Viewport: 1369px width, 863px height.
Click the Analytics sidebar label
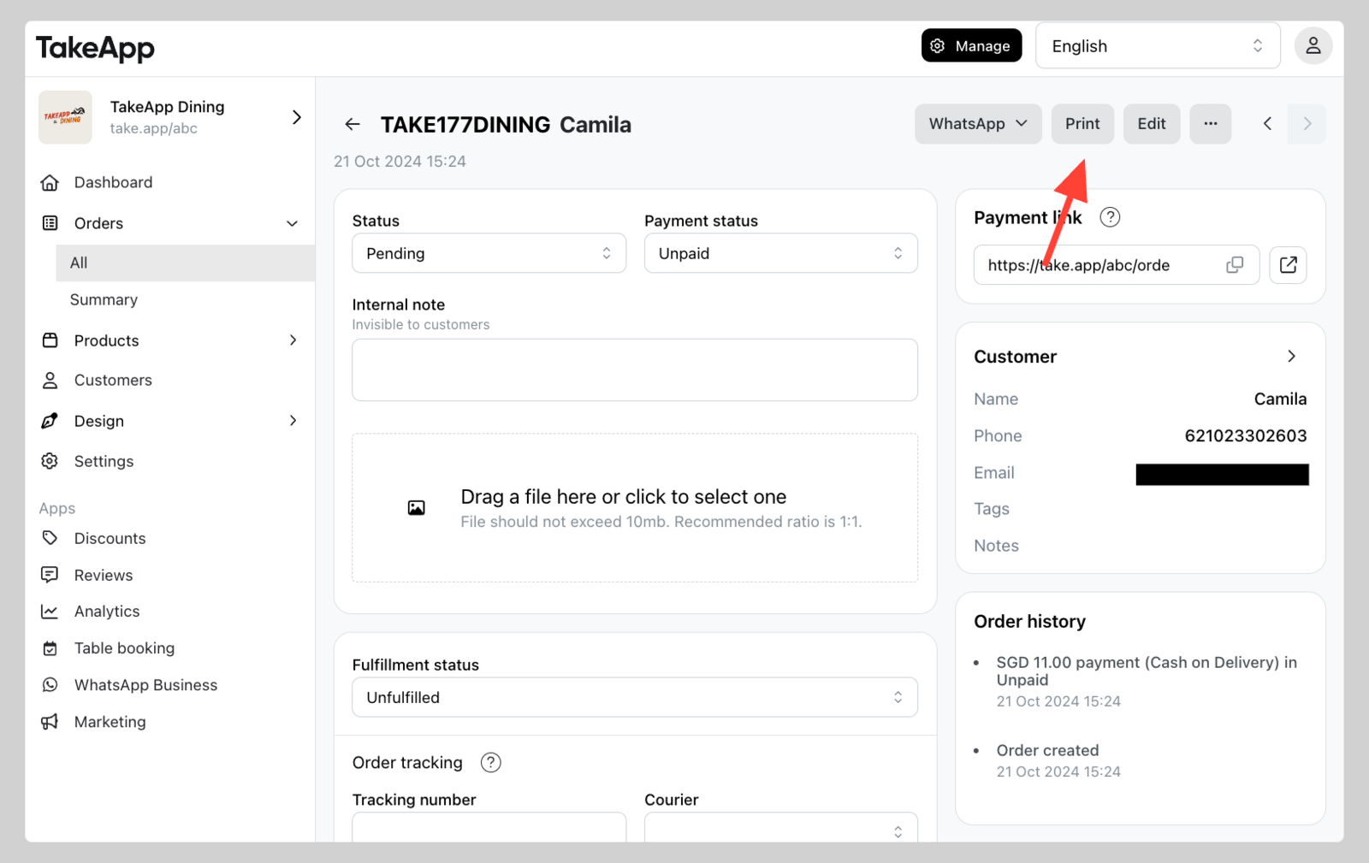pyautogui.click(x=107, y=612)
